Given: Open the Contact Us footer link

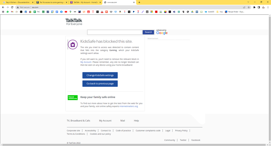Looking at the screenshot, I should point(106,131).
